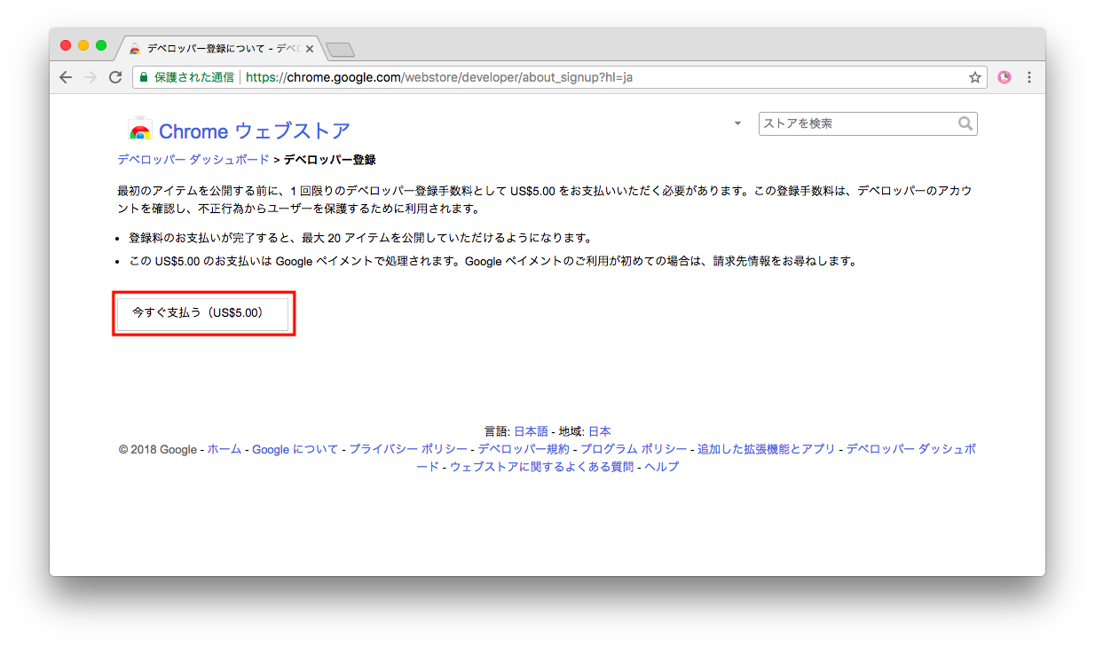Screen dimensions: 1095x647
Task: Open the Google について footer link
Action: point(295,449)
